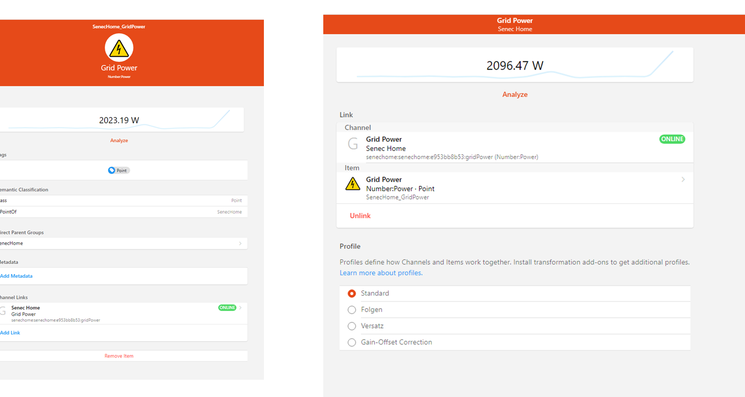
Task: Click the ONLINE badge in the Channel row
Action: pyautogui.click(x=672, y=139)
